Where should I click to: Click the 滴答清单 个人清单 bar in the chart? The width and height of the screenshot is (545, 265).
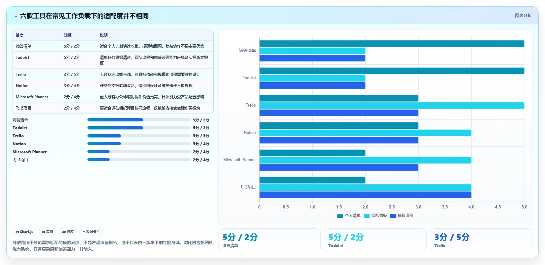click(392, 44)
